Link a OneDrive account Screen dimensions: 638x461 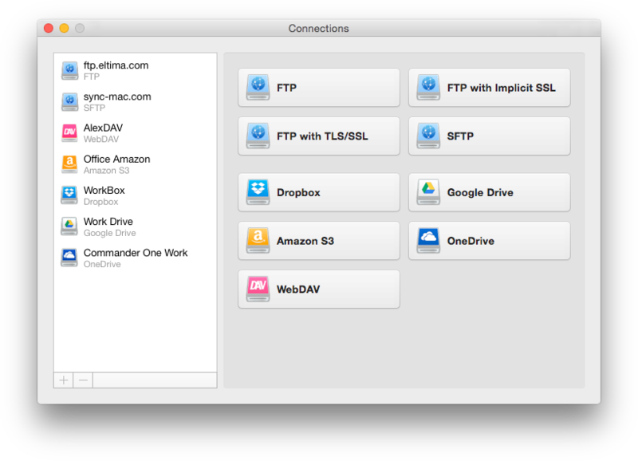click(x=490, y=241)
